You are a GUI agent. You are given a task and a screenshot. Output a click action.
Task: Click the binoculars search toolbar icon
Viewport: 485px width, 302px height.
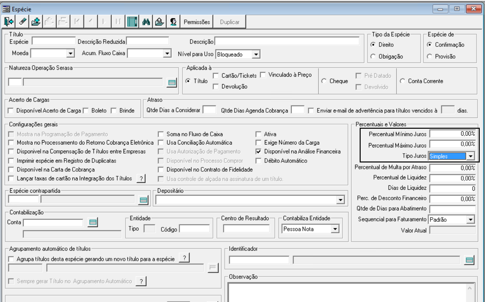click(x=146, y=22)
